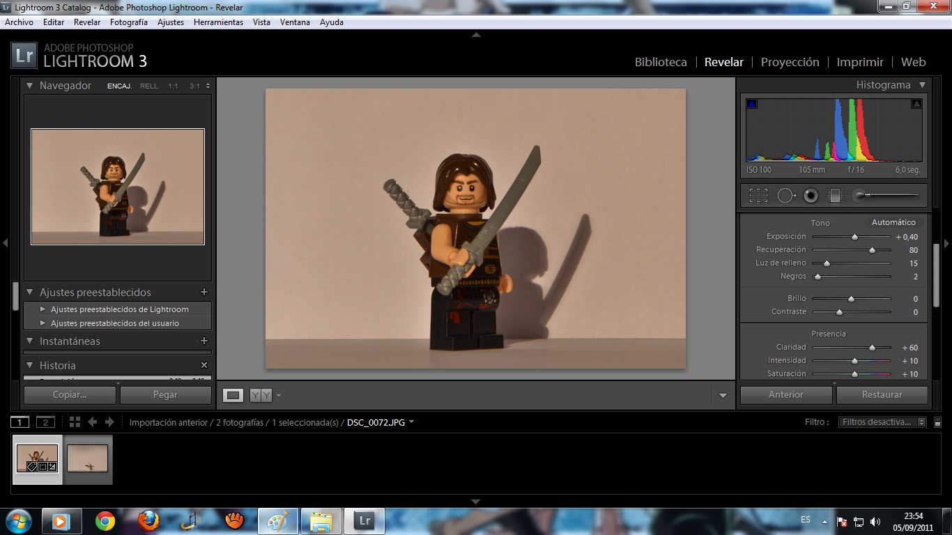
Task: Switch to Loupe view in toolbar
Action: [233, 395]
